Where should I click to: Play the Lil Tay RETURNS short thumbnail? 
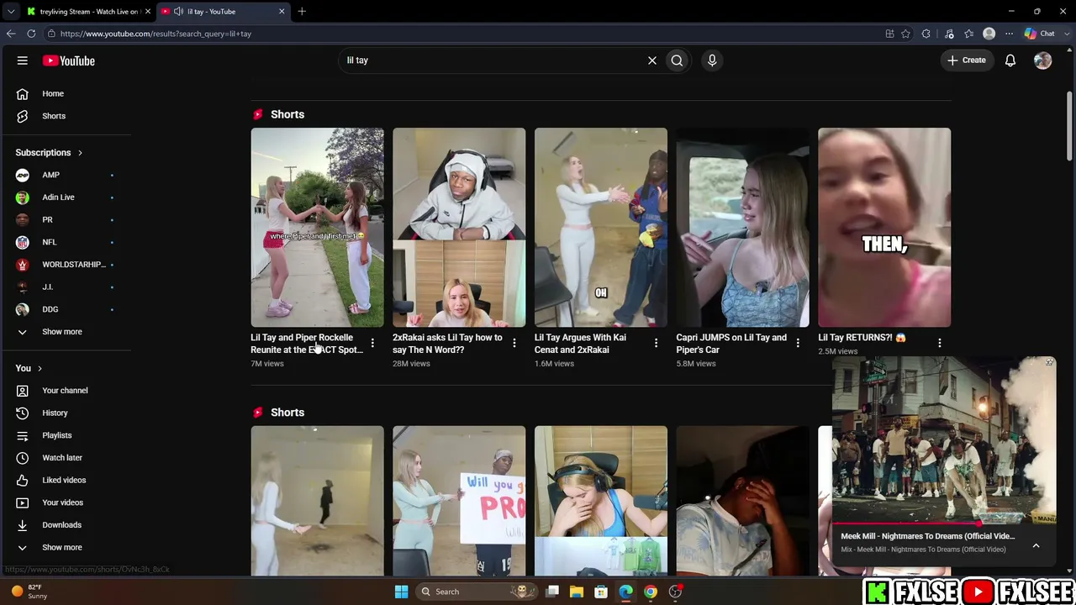884,227
